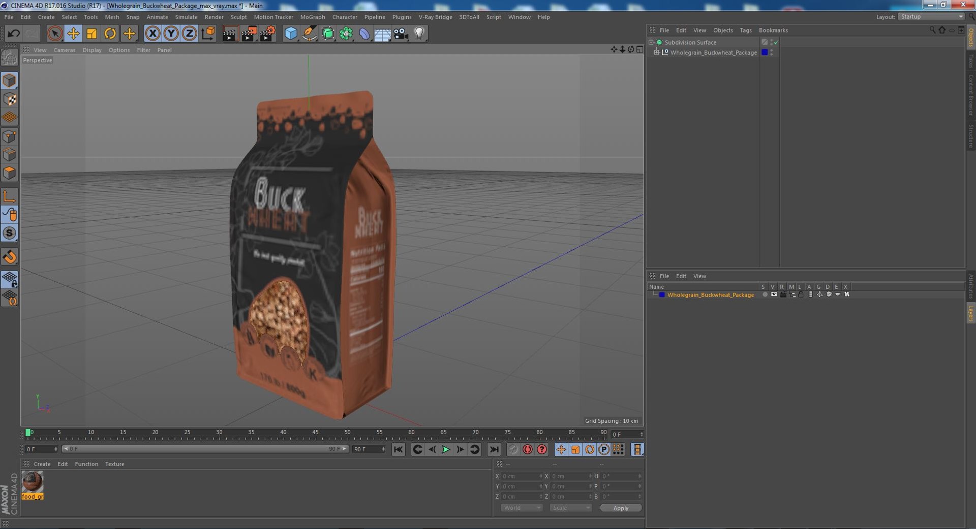
Task: Add a light object
Action: pyautogui.click(x=419, y=34)
